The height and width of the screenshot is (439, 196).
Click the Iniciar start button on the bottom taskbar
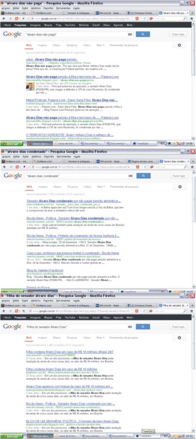coord(12,436)
